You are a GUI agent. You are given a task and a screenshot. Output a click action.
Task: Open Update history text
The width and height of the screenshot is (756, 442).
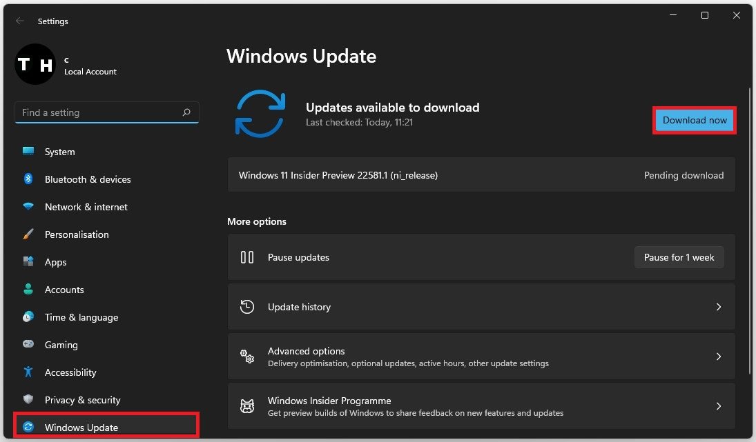tap(299, 307)
